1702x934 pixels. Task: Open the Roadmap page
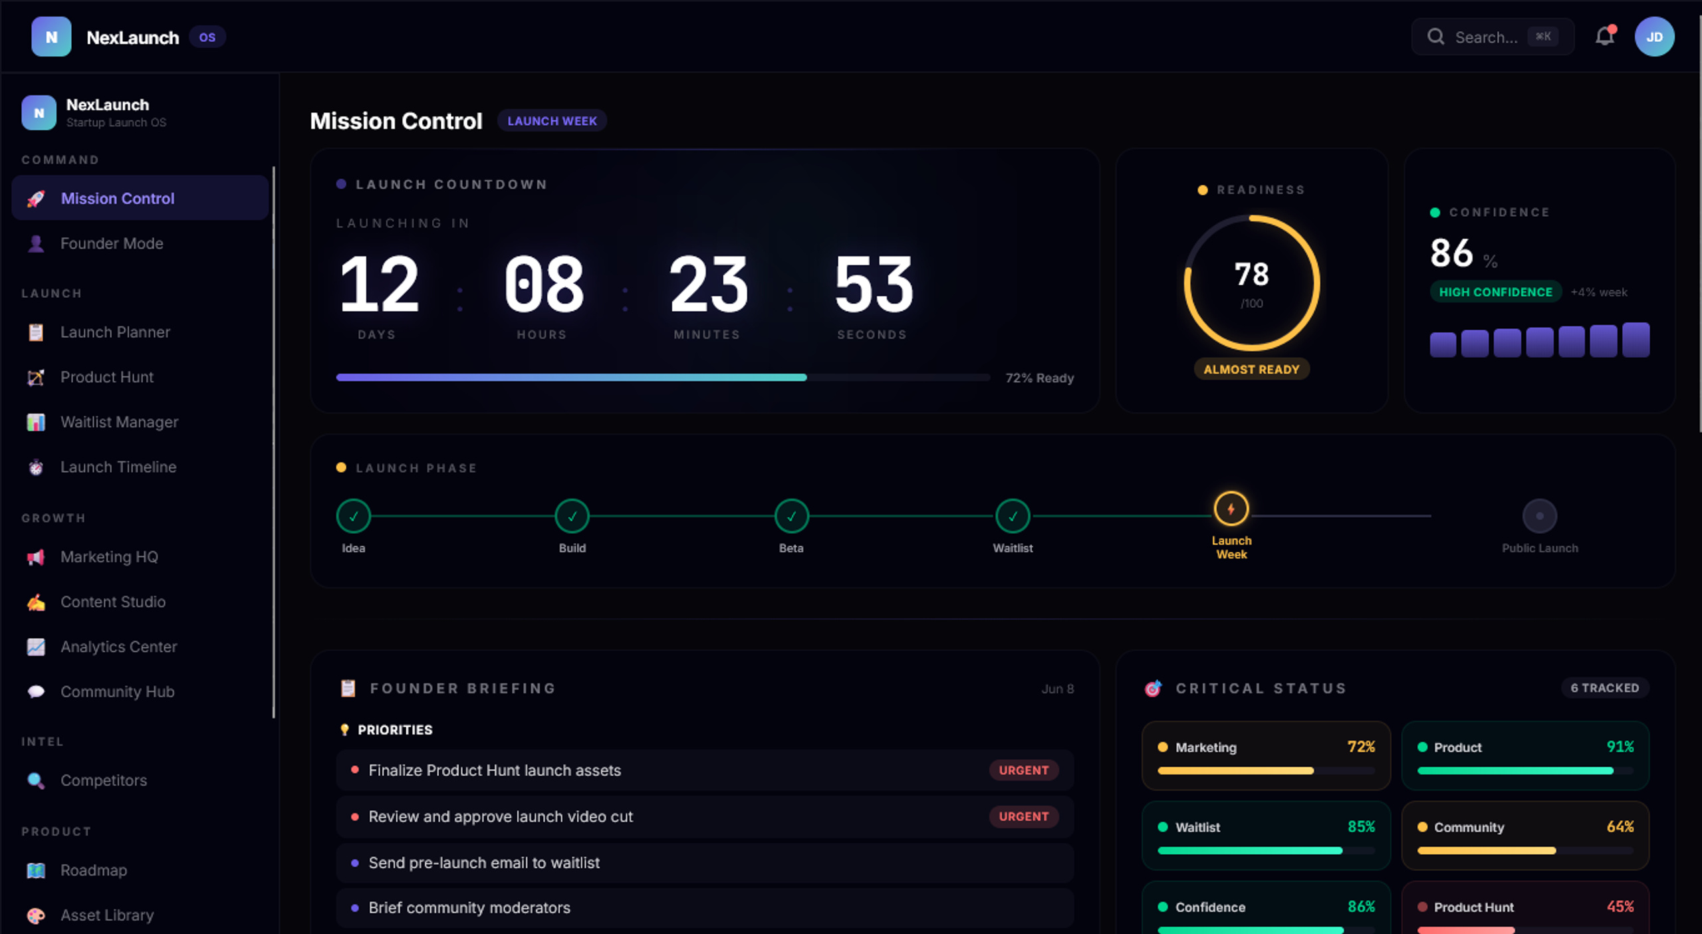point(140,870)
